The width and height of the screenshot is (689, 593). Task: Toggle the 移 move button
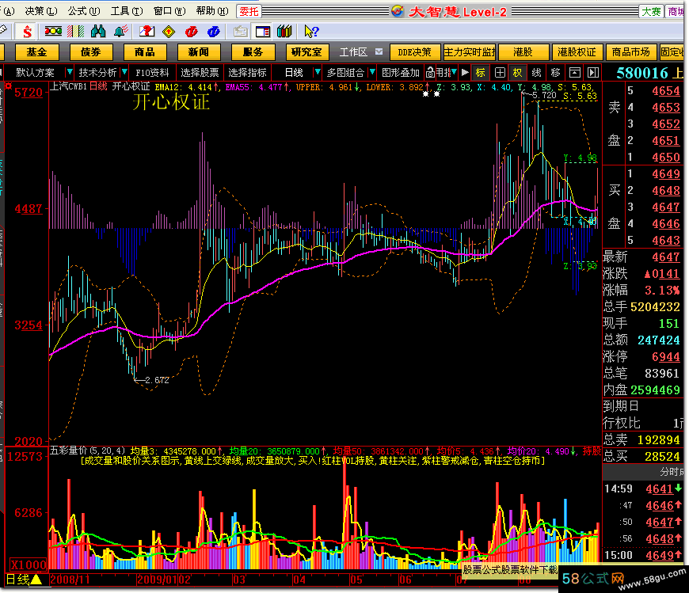[x=555, y=72]
